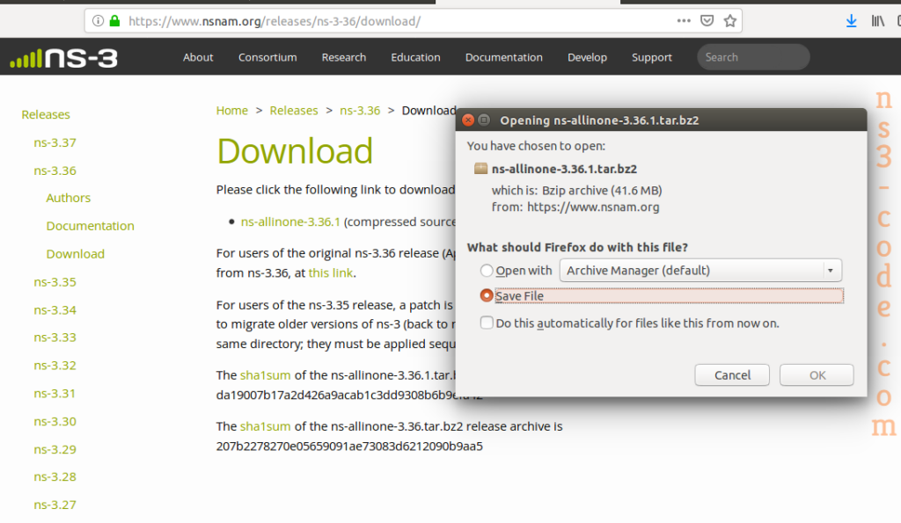Save page to Pocket icon
Viewport: 901px width, 523px height.
pos(707,21)
